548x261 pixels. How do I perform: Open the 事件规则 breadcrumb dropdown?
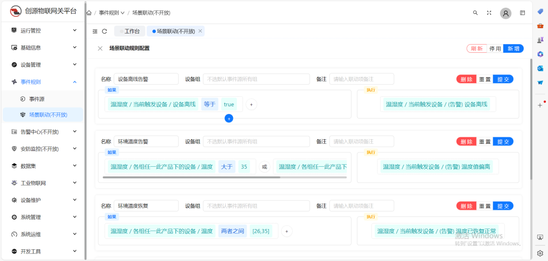112,13
